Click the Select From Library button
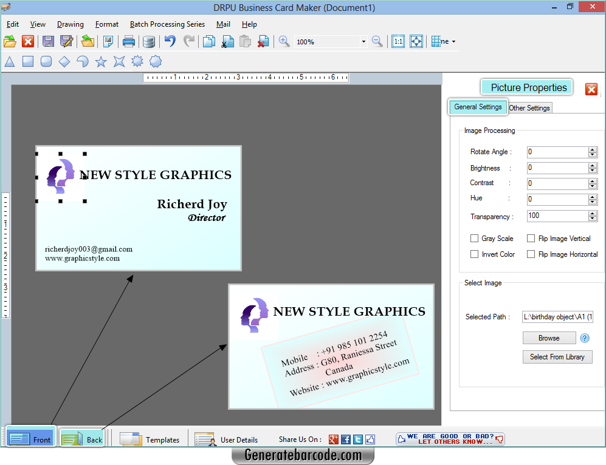 [557, 357]
